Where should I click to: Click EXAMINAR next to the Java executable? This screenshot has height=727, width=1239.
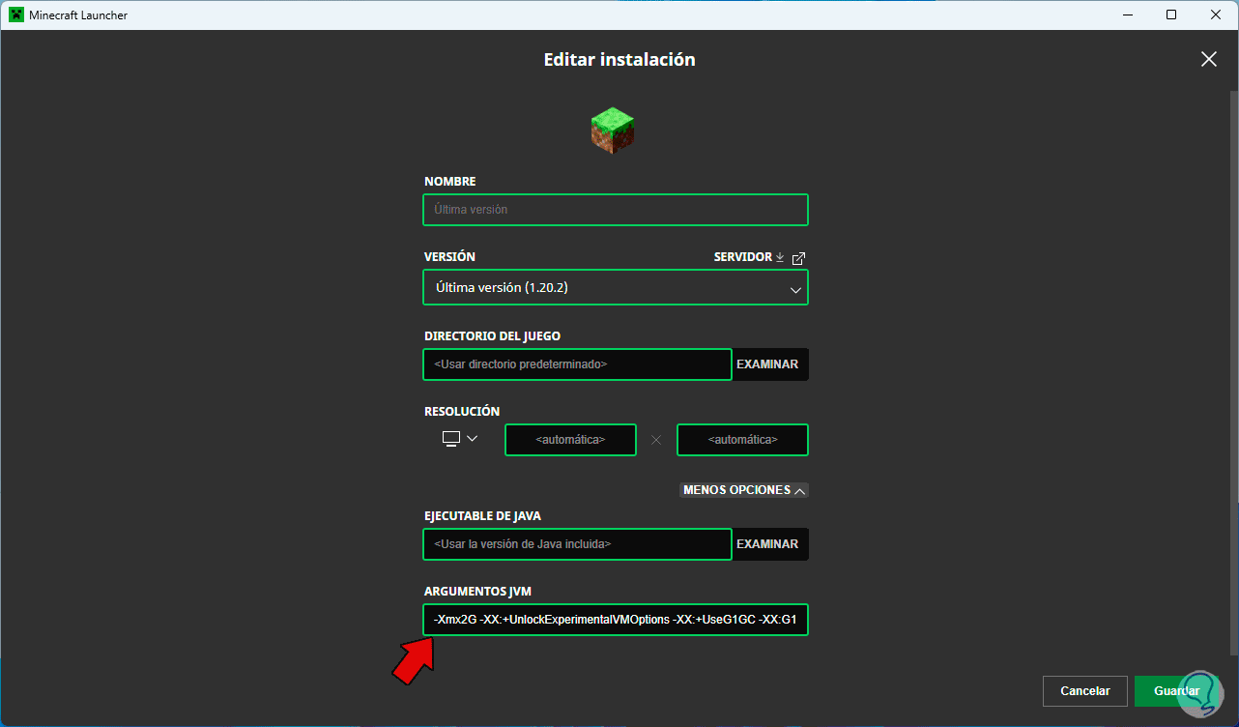[768, 544]
